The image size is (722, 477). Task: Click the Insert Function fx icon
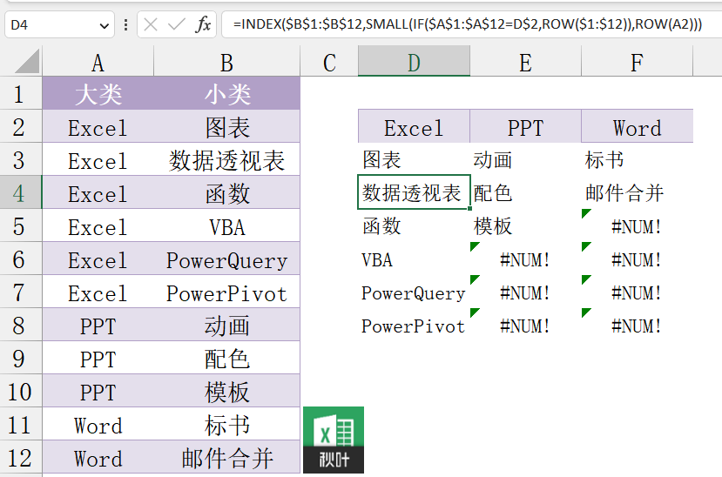(x=203, y=24)
